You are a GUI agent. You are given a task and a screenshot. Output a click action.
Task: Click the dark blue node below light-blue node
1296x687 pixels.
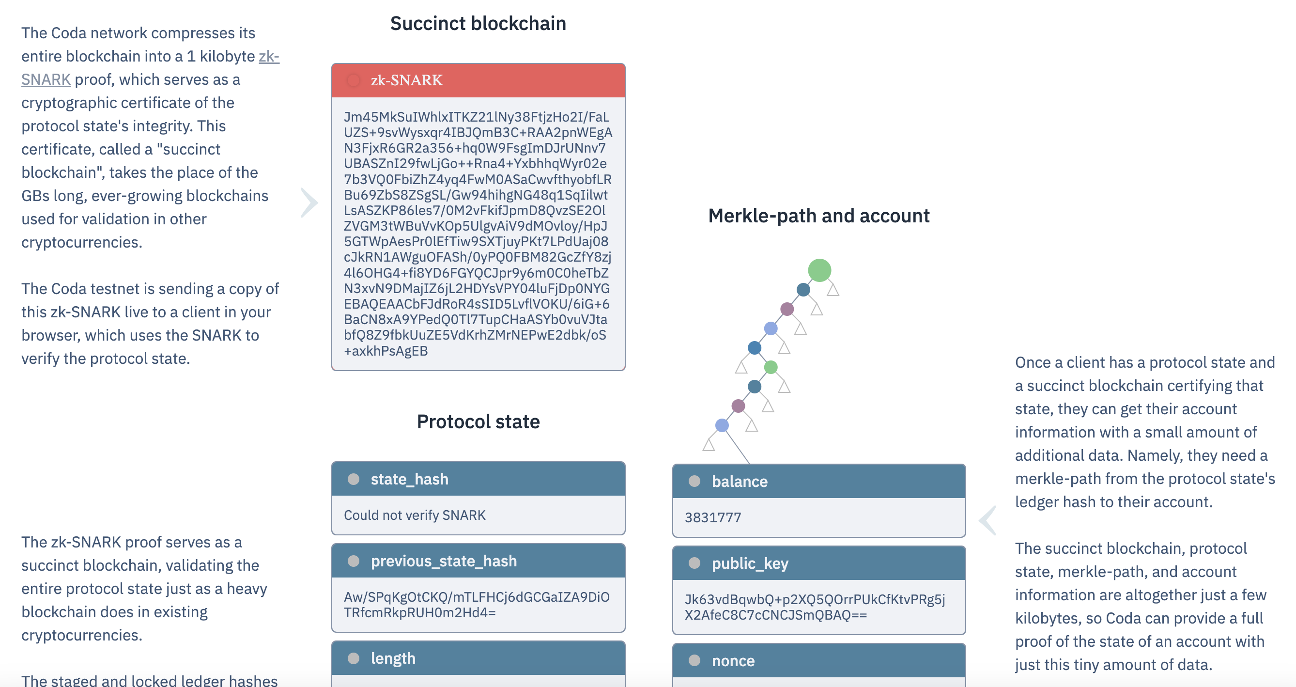(x=754, y=348)
